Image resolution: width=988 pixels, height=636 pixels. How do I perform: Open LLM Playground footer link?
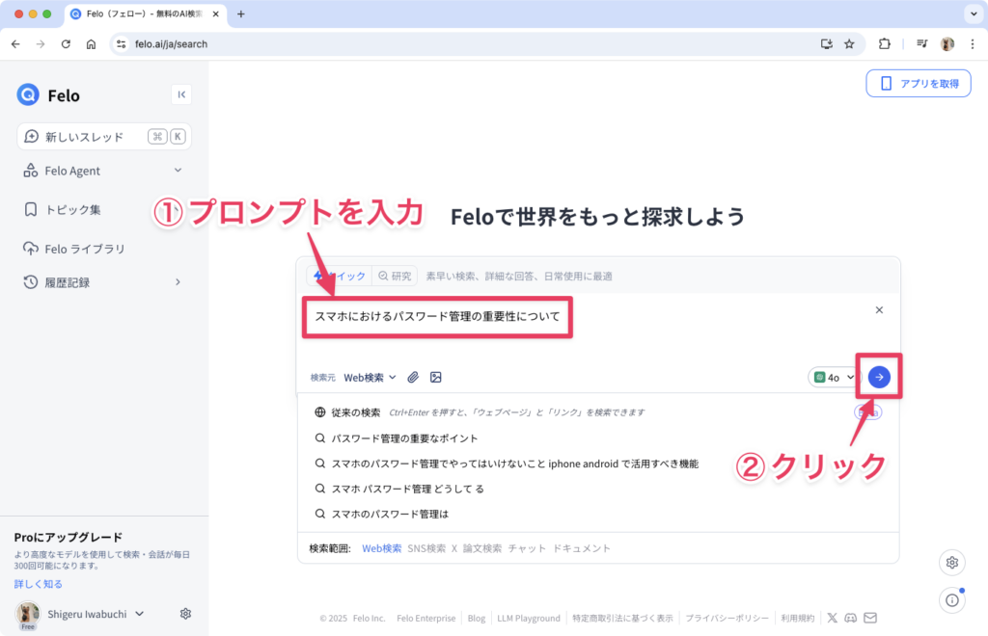pos(529,619)
